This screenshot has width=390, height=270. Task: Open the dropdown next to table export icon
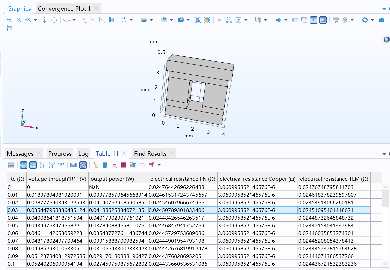click(x=159, y=165)
